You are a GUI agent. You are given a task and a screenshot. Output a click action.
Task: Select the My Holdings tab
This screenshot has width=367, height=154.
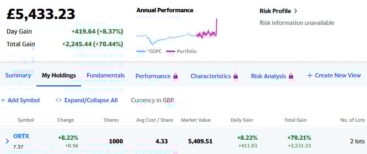[59, 75]
